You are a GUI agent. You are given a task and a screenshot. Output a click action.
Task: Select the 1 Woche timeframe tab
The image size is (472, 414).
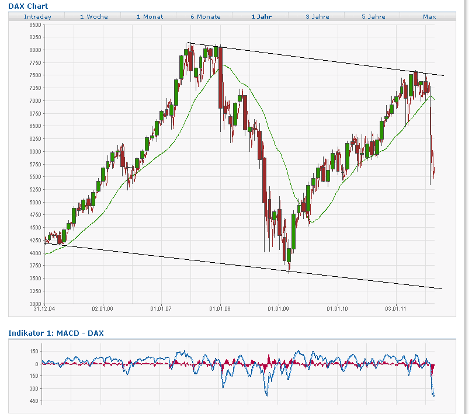[x=94, y=17]
